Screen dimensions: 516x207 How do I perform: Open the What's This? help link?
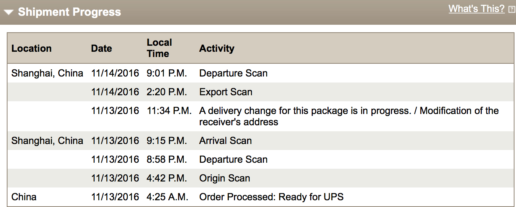477,9
